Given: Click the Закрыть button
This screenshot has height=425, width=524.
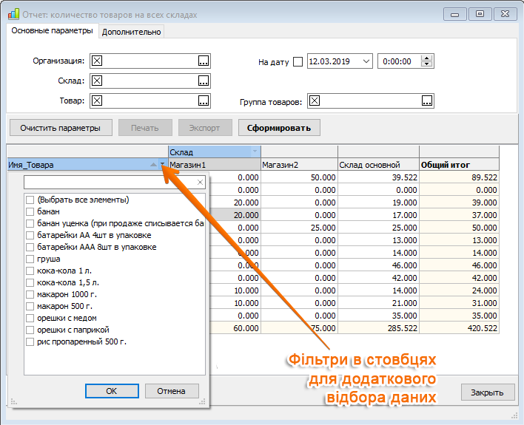Looking at the screenshot, I should tap(487, 392).
